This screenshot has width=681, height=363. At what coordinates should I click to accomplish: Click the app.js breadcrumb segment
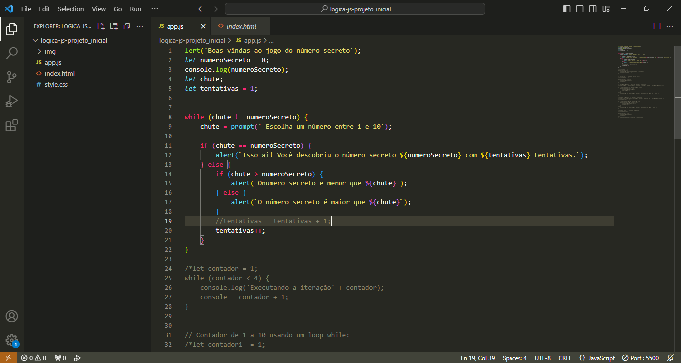point(248,41)
